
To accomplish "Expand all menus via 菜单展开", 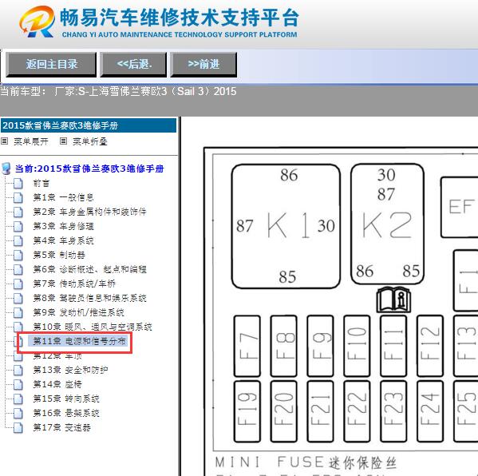I will click(x=31, y=141).
